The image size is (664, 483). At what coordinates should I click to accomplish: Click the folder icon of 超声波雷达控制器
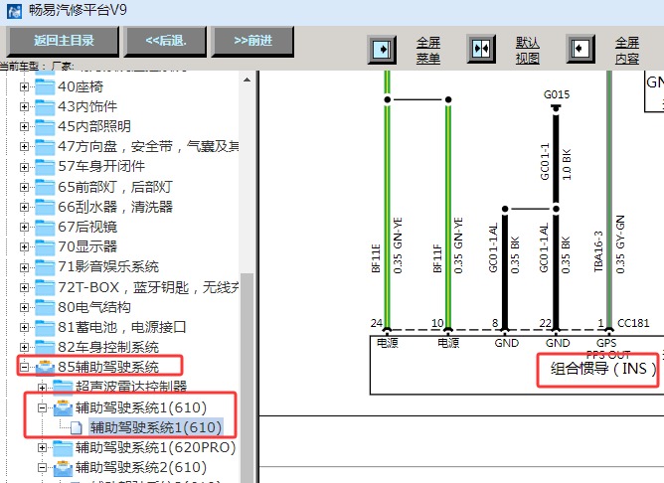(63, 387)
